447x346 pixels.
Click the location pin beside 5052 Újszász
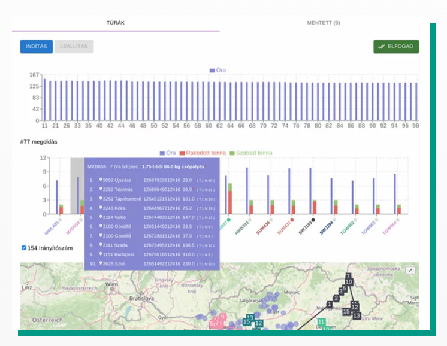(101, 180)
